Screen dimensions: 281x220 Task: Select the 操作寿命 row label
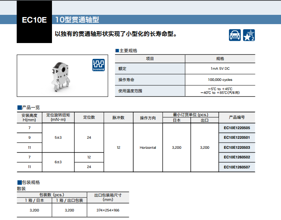126,80
